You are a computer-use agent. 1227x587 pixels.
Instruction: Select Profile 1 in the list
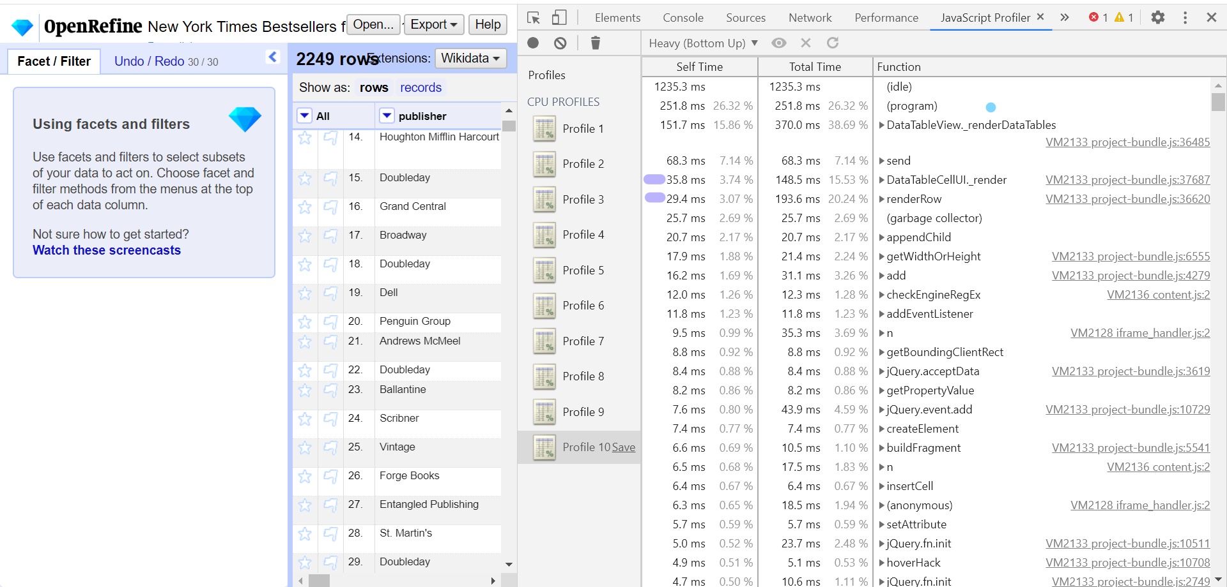(x=579, y=129)
